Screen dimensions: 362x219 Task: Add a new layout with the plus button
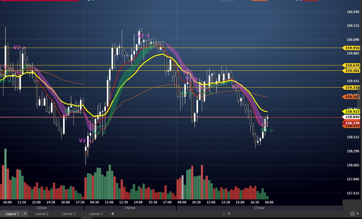tap(113, 214)
